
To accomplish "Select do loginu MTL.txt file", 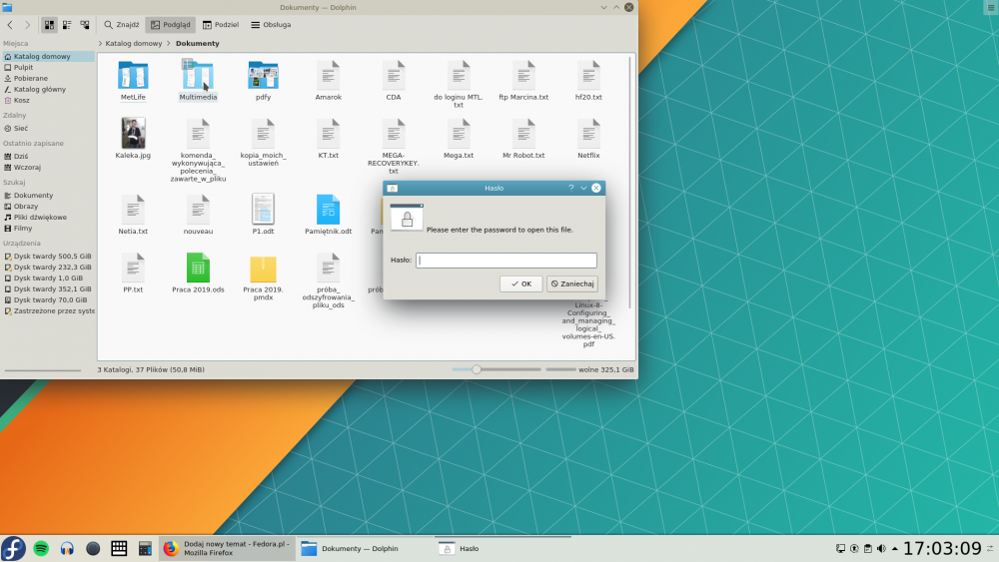I will [x=459, y=84].
